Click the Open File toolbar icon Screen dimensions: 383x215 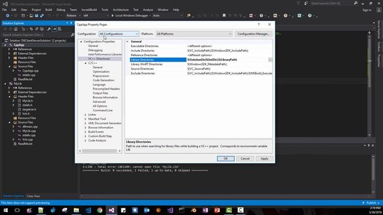(x=31, y=16)
